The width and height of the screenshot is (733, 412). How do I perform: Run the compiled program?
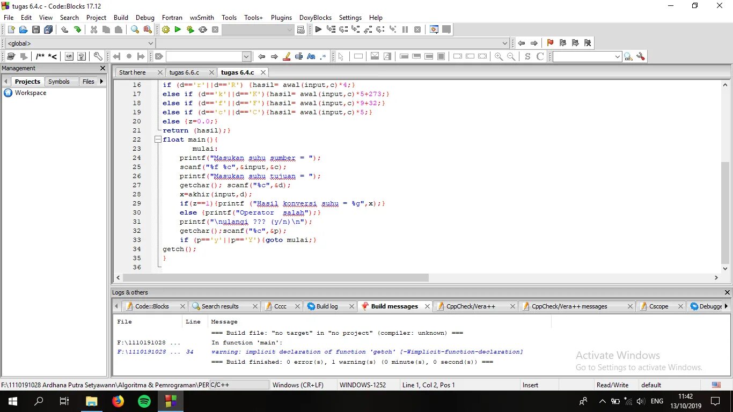pyautogui.click(x=177, y=30)
